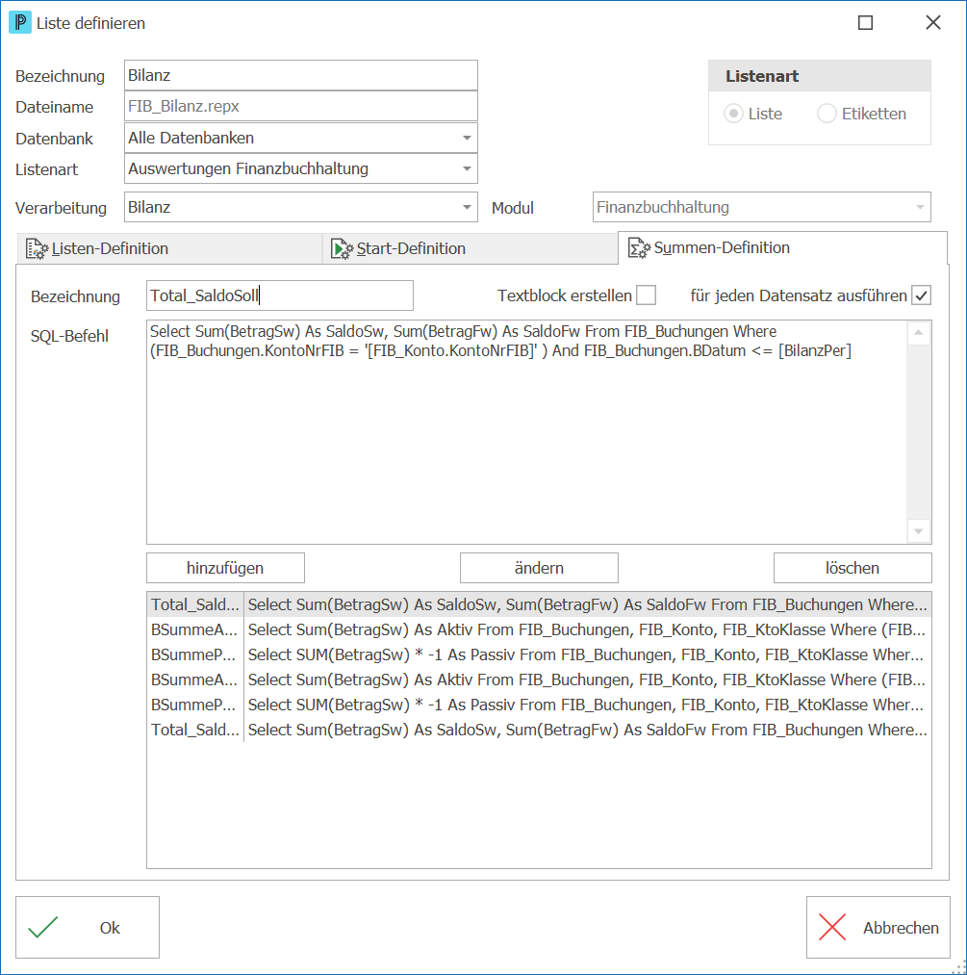Click the app logo icon in title bar
The image size is (967, 975).
20,23
